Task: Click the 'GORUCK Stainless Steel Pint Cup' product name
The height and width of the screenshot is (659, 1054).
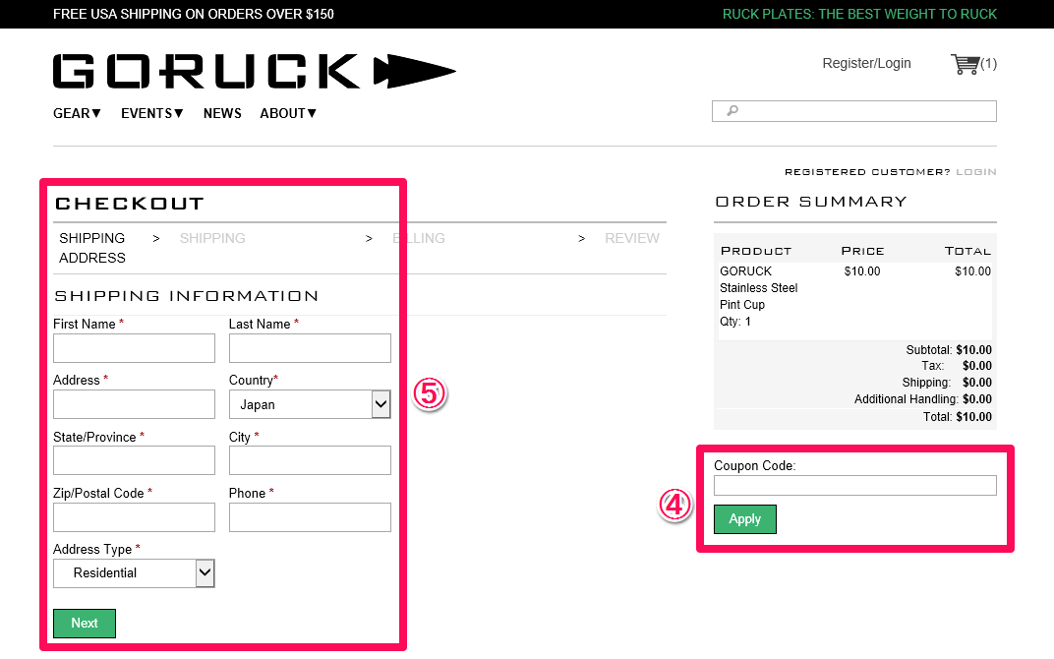Action: 759,288
